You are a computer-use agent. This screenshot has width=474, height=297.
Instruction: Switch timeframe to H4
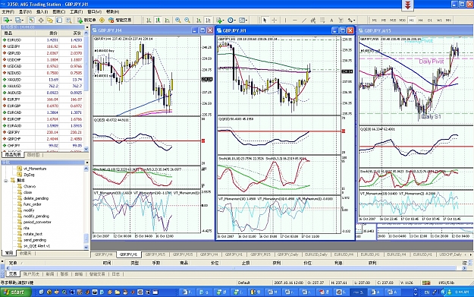pyautogui.click(x=420, y=20)
